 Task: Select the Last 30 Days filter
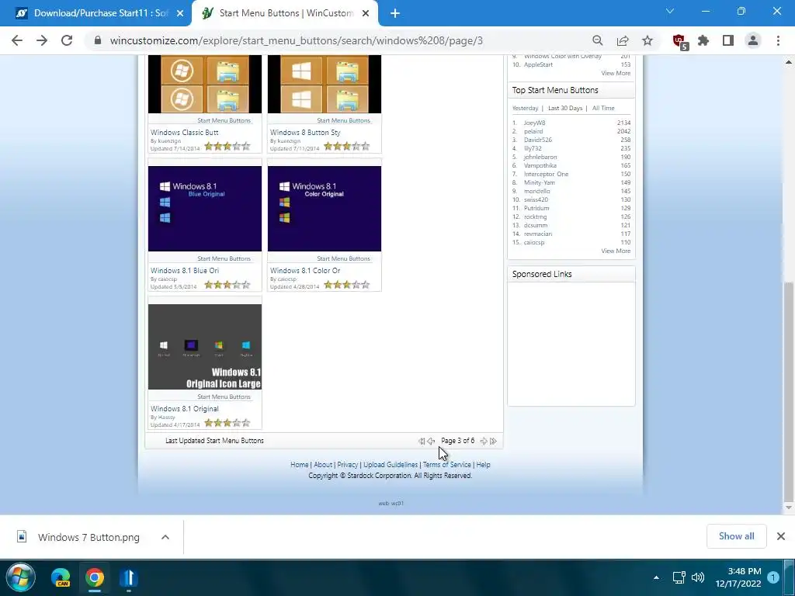(x=565, y=108)
